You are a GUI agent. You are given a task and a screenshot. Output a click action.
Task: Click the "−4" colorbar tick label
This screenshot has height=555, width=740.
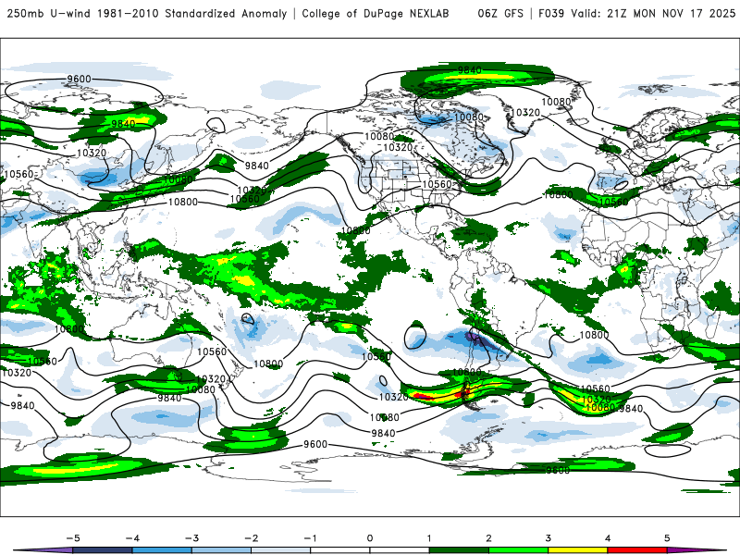point(132,538)
